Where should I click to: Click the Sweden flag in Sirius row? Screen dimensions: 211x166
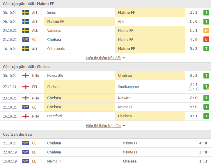26,13
